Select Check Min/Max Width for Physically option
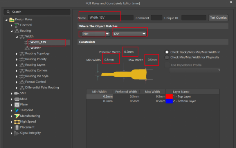This screenshot has height=148, width=236. [167, 57]
